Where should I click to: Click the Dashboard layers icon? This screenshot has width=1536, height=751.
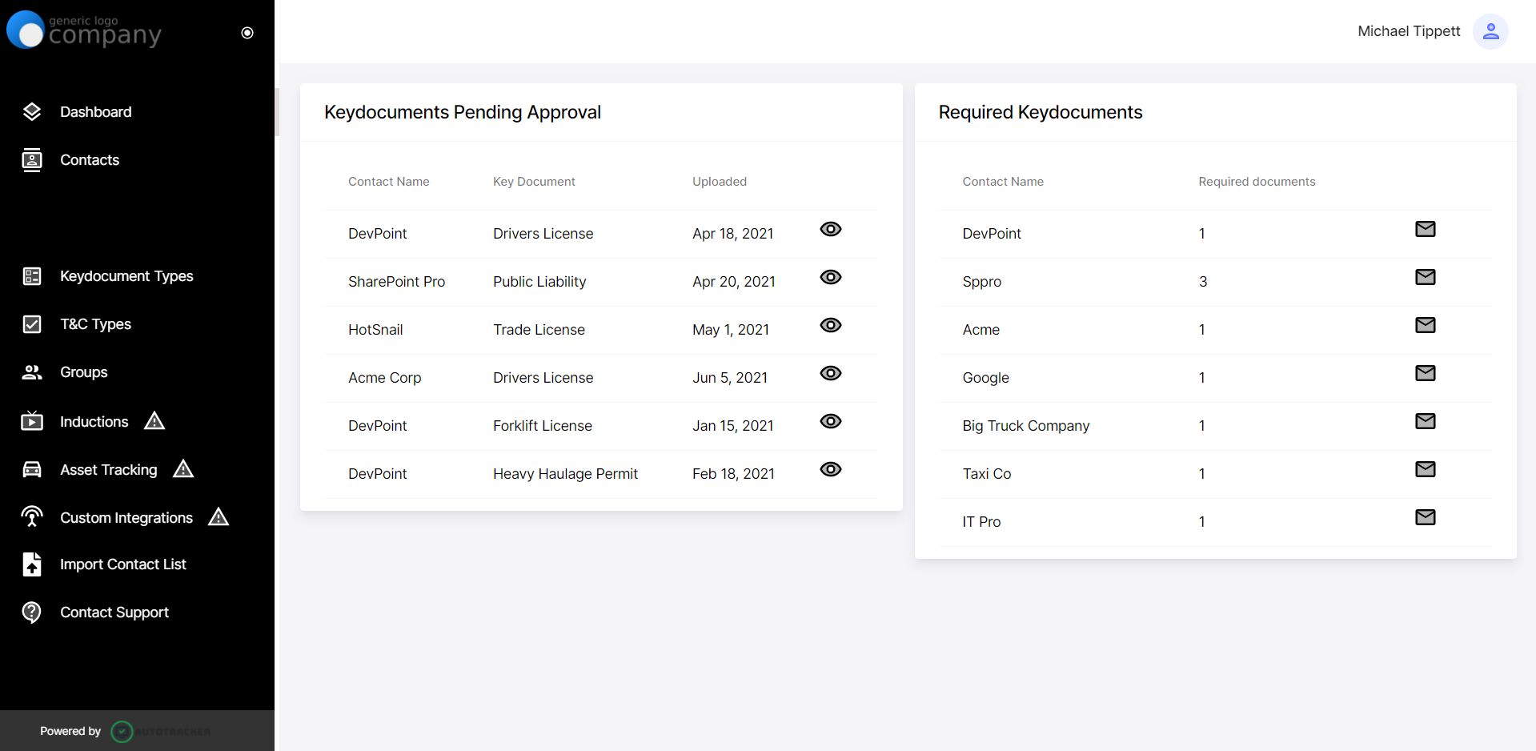click(32, 112)
